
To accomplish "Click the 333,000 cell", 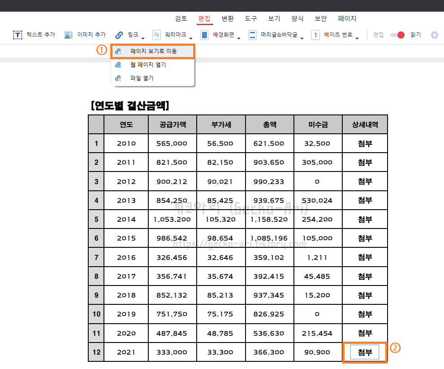I will coord(172,352).
